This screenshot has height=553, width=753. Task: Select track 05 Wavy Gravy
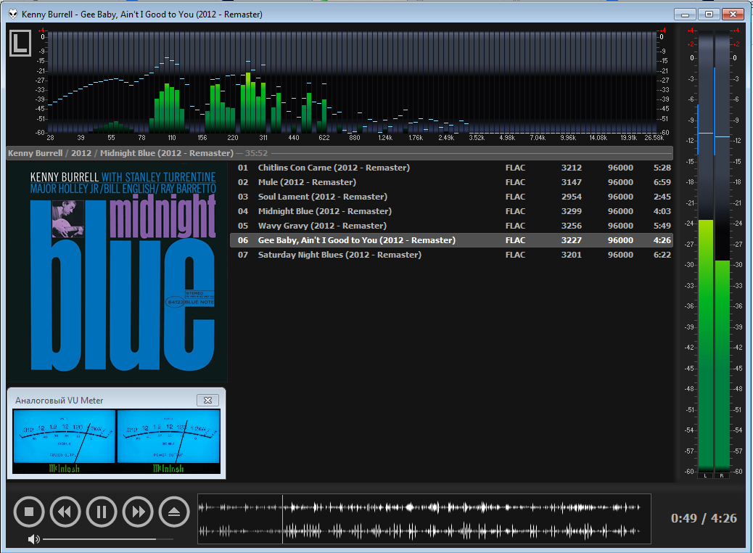coord(322,226)
